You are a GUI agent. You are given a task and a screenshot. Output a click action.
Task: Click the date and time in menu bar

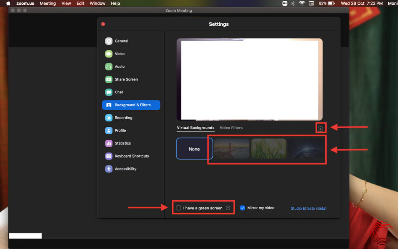(362, 3)
